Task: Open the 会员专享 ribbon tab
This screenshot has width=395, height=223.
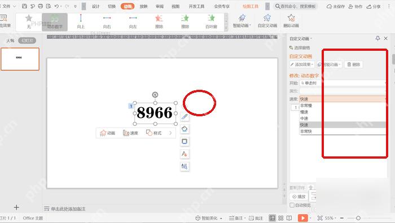Action: [x=222, y=7]
